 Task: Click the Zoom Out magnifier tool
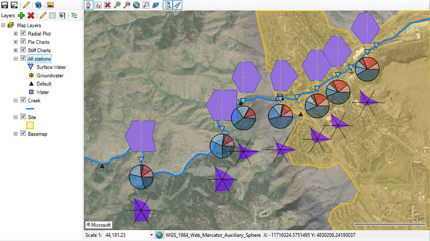[127, 5]
